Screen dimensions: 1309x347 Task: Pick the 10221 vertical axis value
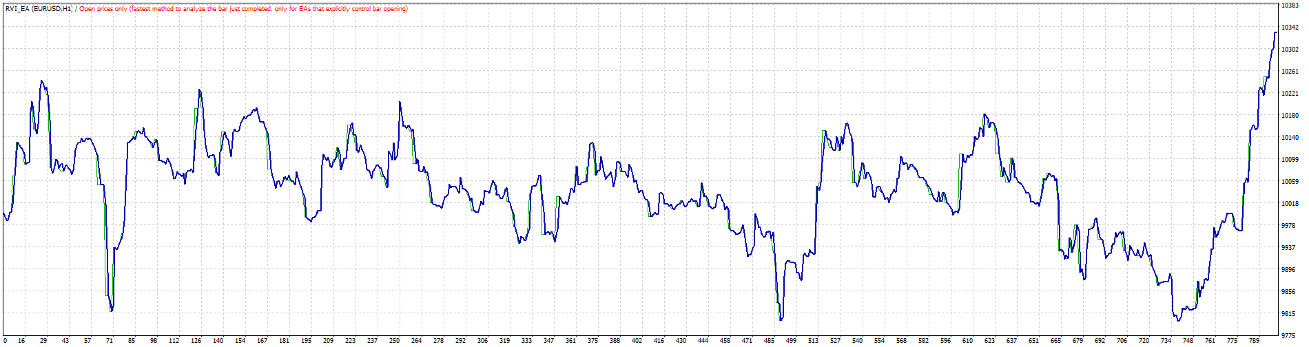[x=1290, y=94]
